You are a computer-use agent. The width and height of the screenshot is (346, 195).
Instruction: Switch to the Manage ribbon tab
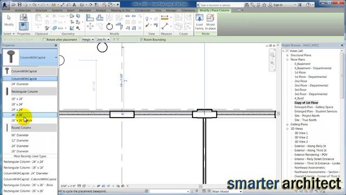(x=171, y=10)
